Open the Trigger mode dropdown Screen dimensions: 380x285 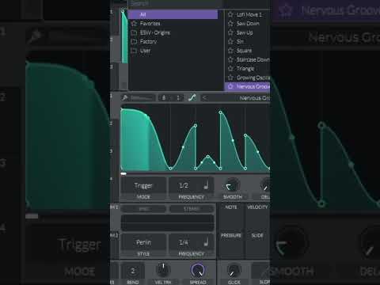click(143, 185)
